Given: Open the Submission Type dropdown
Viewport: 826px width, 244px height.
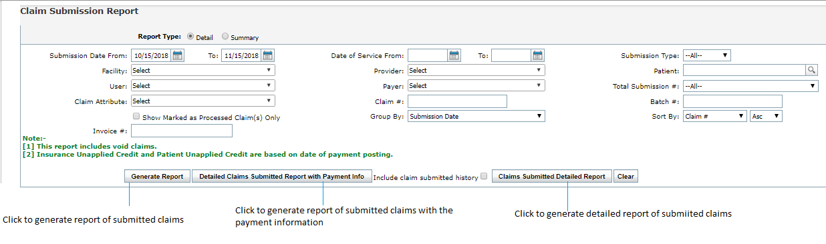Looking at the screenshot, I should (706, 55).
